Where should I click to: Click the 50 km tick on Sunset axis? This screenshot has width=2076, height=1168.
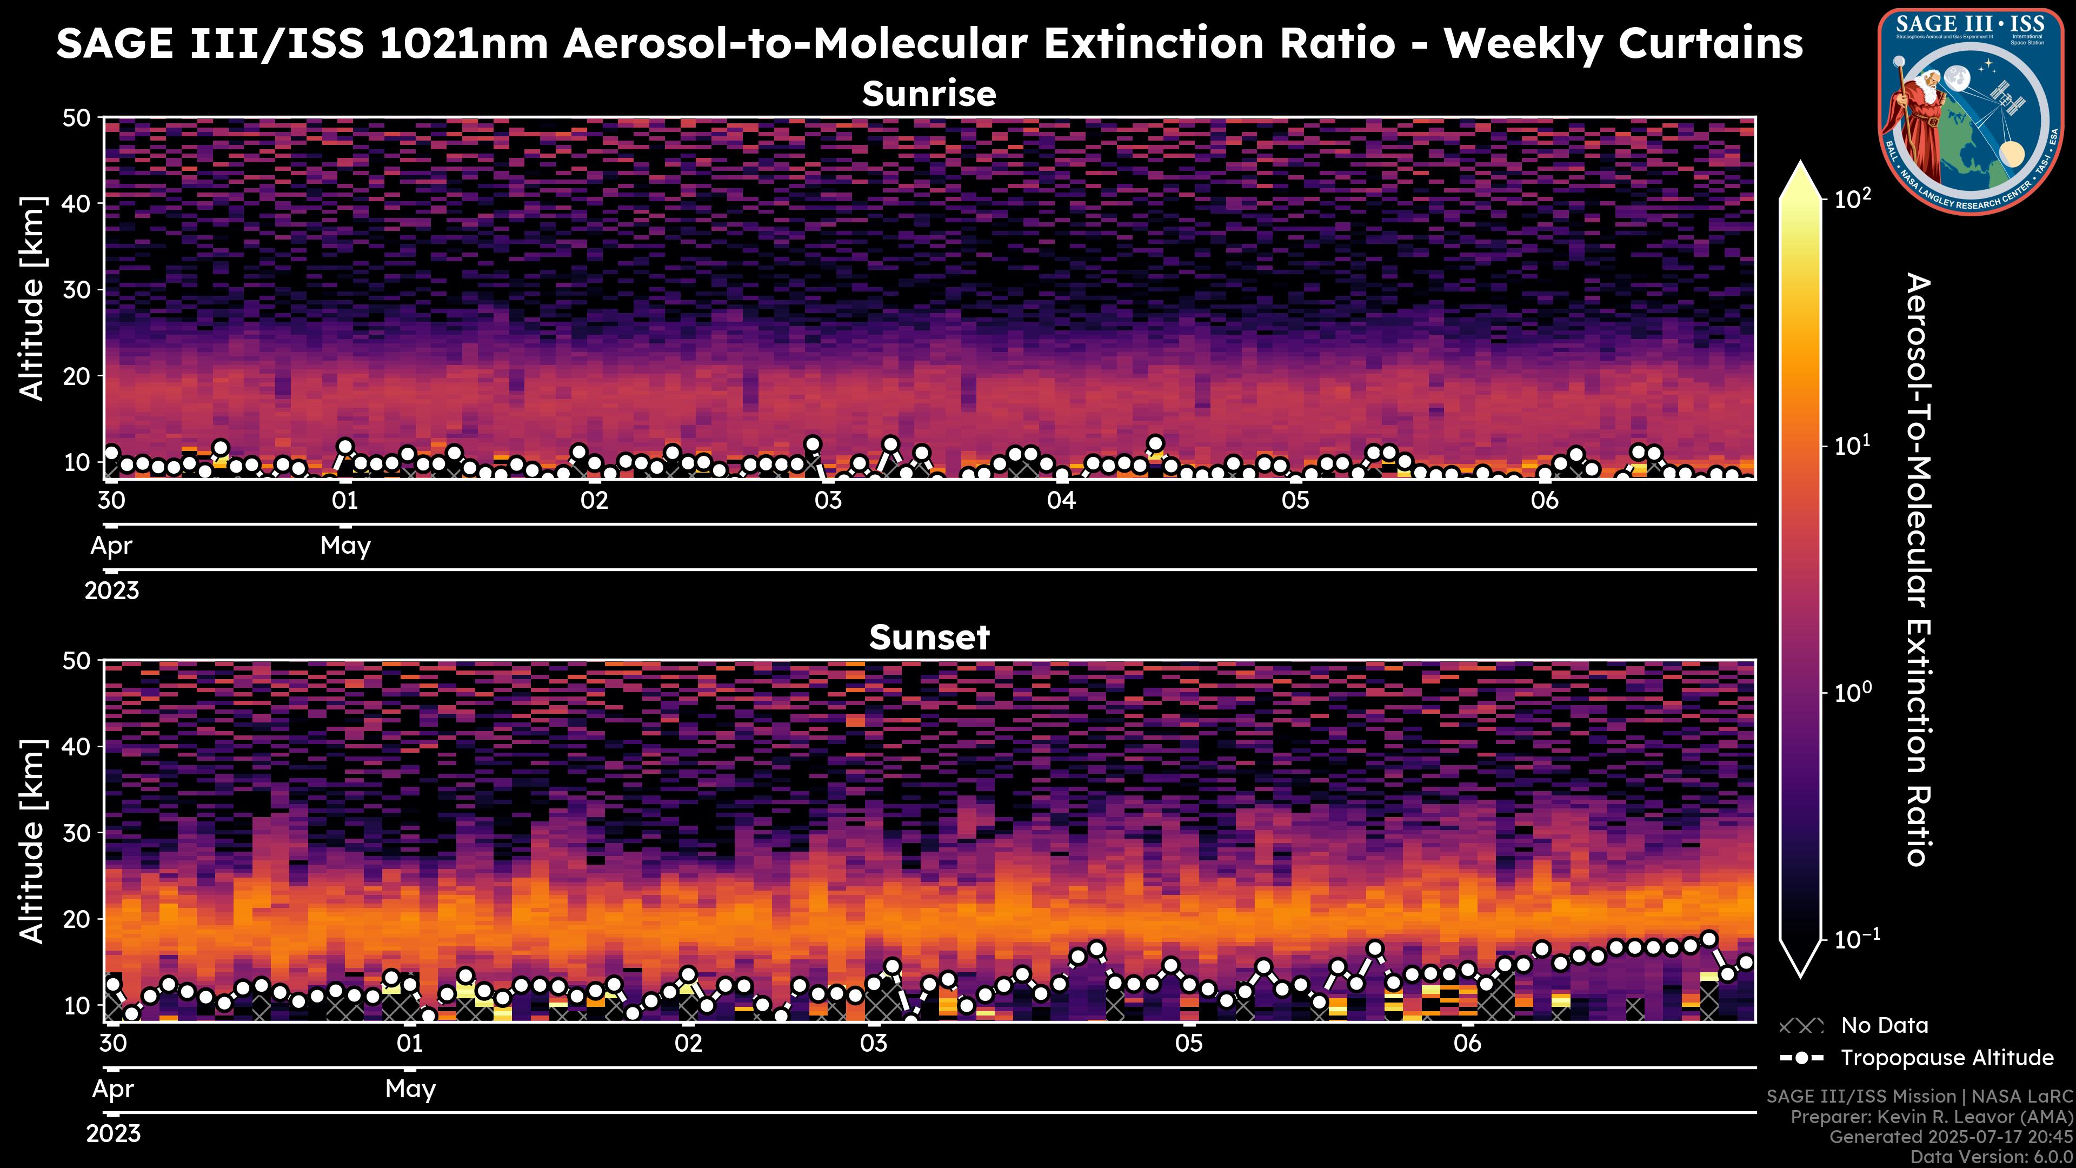point(79,661)
